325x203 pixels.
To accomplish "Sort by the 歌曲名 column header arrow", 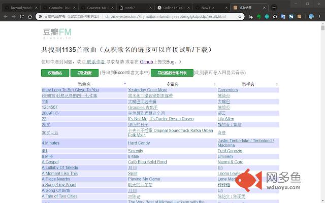I will 125,83.
